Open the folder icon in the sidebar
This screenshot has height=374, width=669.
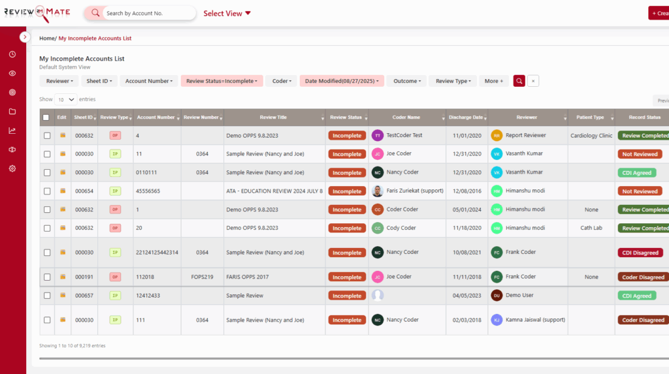tap(12, 111)
